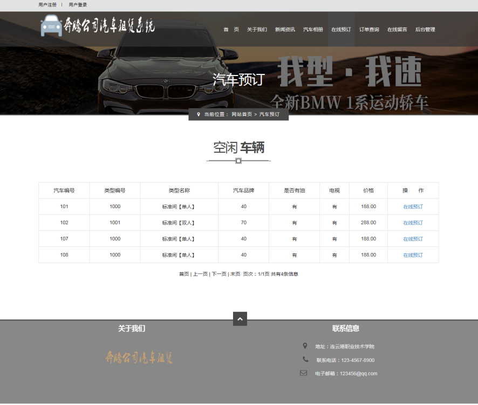The height and width of the screenshot is (405, 478).
Task: Click the location pin icon in breadcrumb
Action: click(x=199, y=114)
